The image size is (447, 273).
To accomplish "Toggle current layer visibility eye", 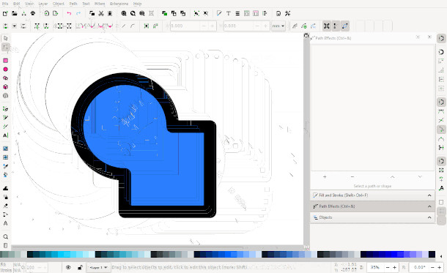I will click(x=68, y=267).
